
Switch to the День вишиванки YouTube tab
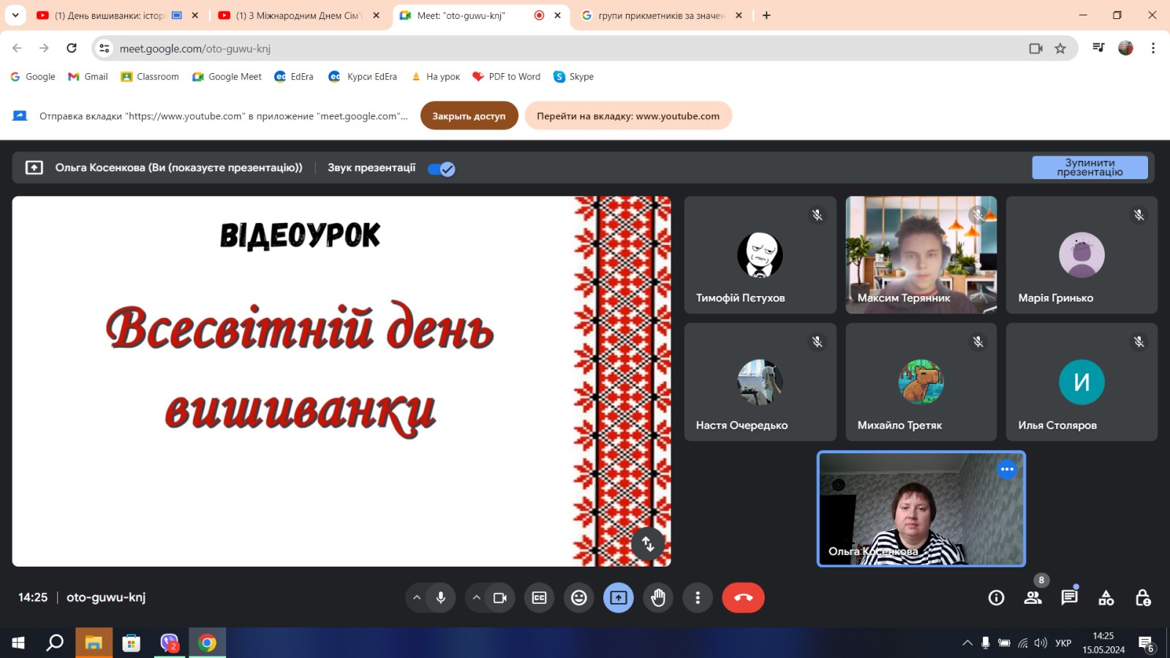(x=110, y=15)
